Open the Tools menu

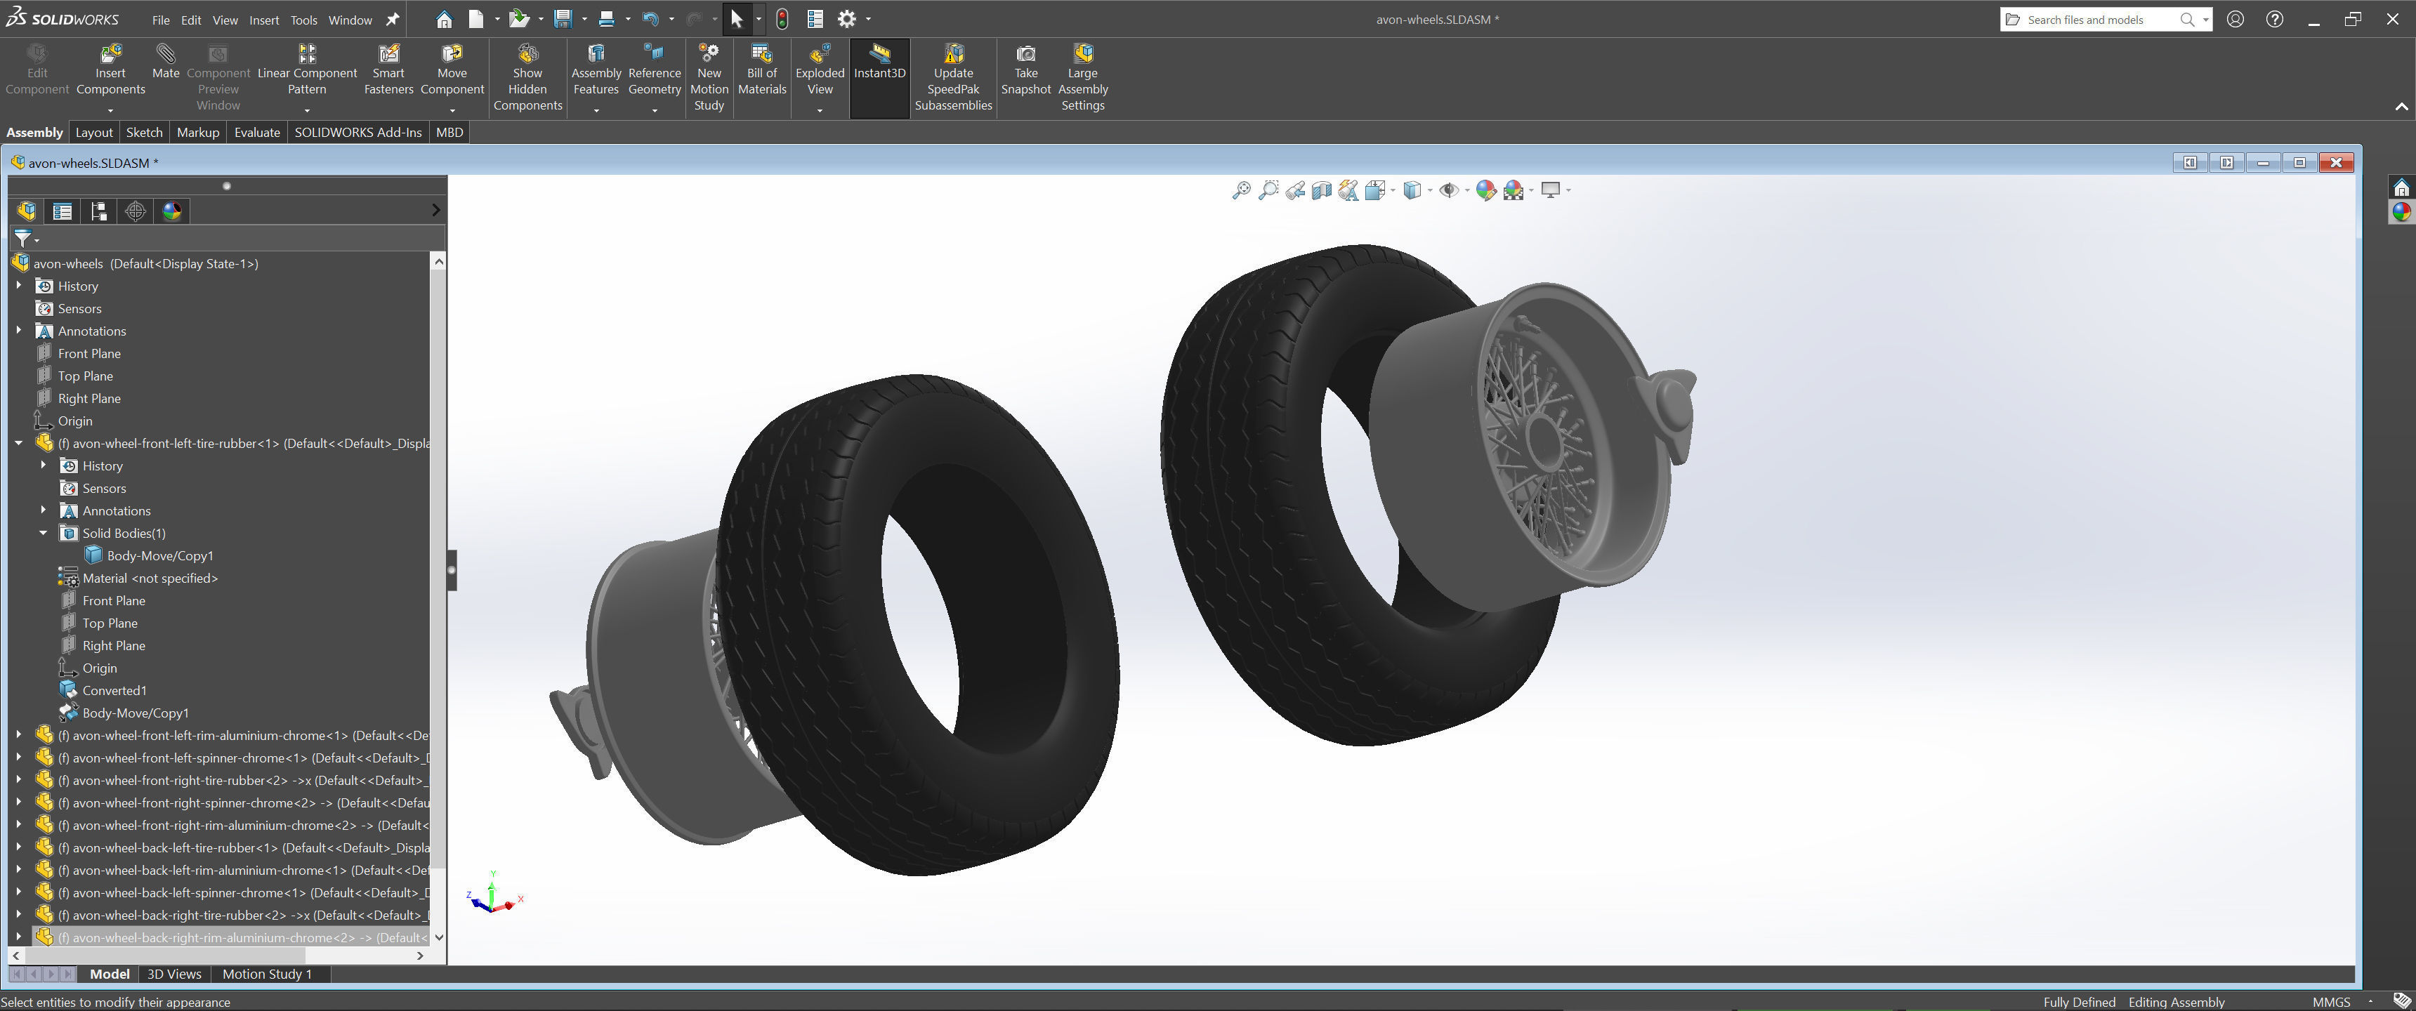point(304,20)
